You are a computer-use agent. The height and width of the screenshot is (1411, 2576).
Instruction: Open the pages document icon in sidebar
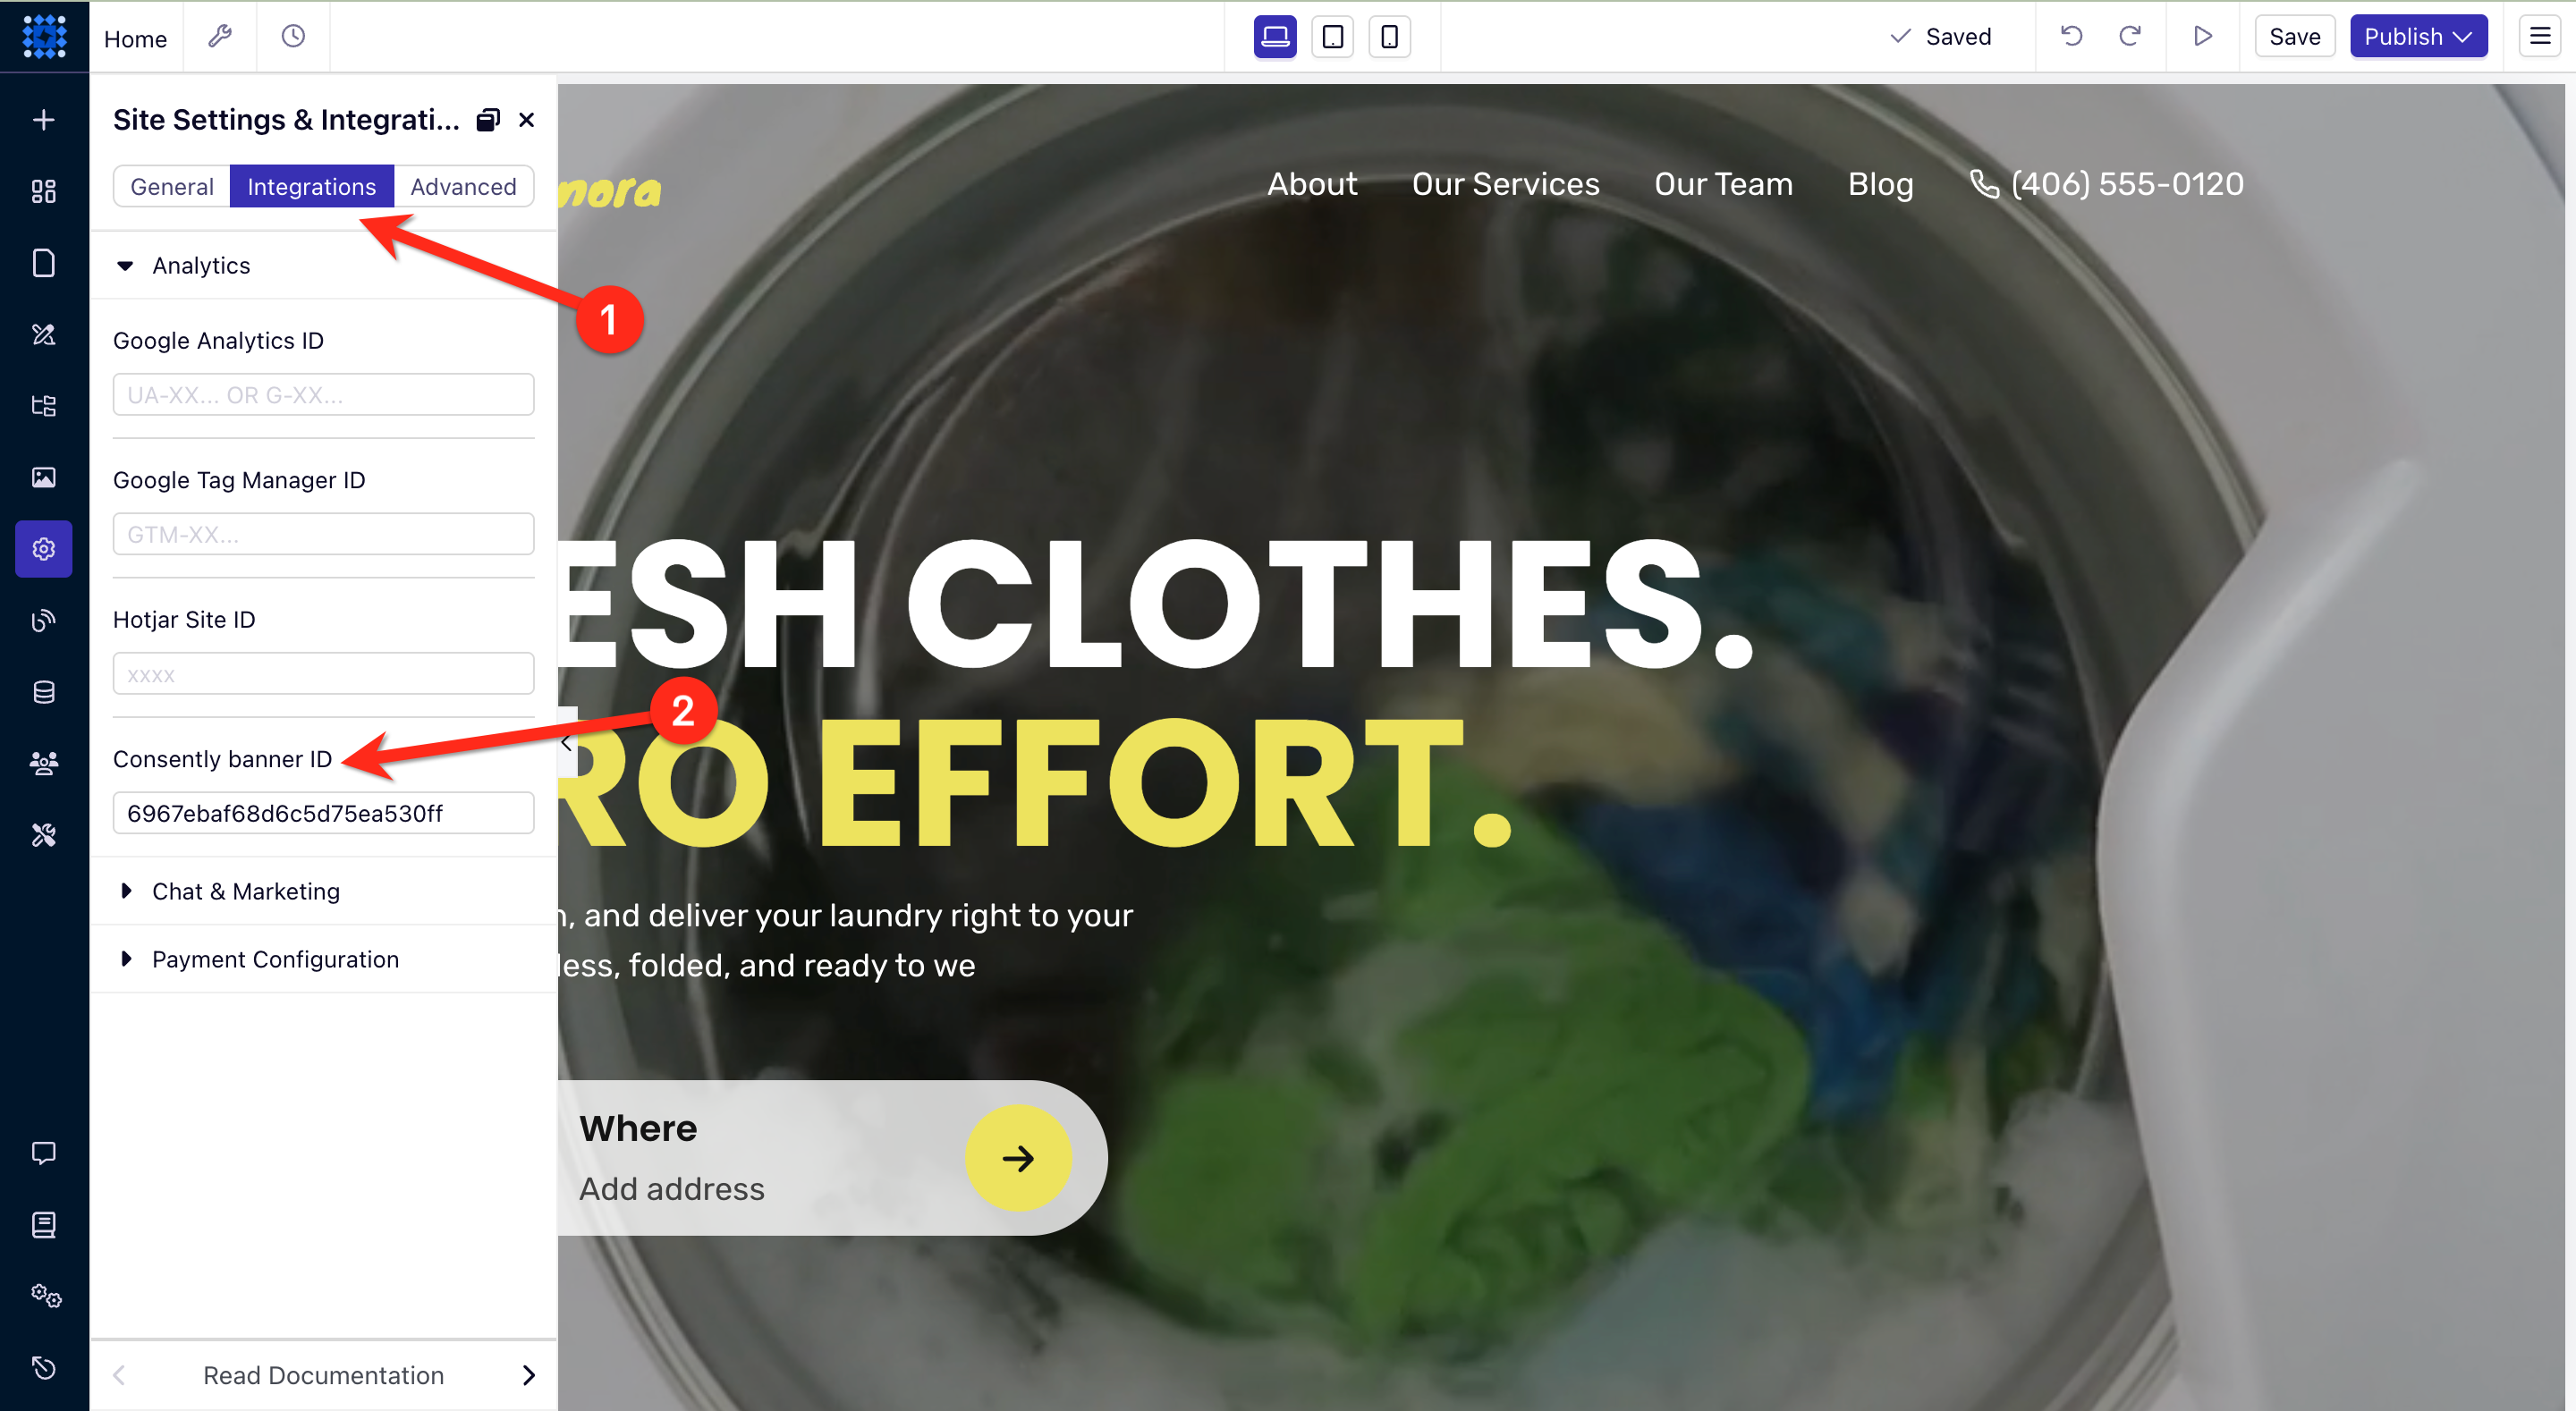pos(43,263)
